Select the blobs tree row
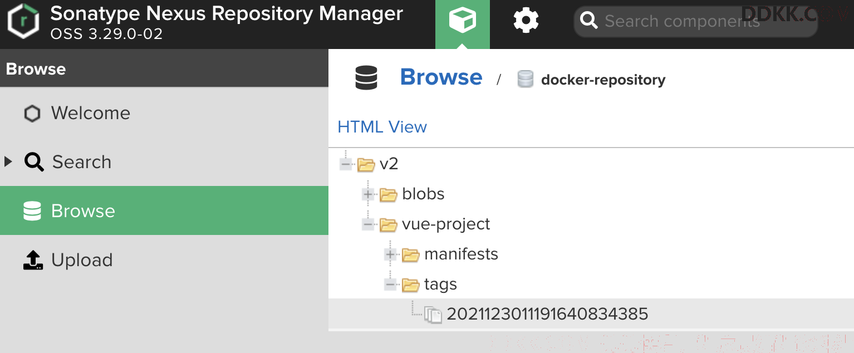This screenshot has width=854, height=353. (591, 194)
